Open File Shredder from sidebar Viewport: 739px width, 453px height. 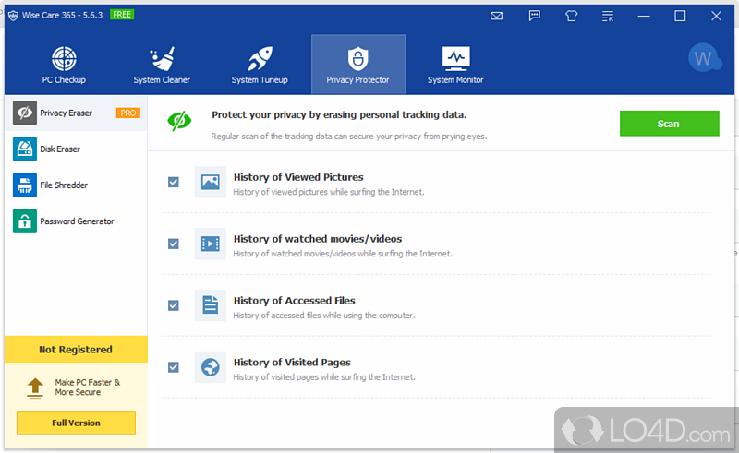click(x=63, y=185)
